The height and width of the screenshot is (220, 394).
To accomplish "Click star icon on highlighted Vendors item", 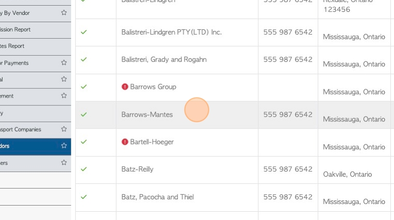I will (64, 146).
